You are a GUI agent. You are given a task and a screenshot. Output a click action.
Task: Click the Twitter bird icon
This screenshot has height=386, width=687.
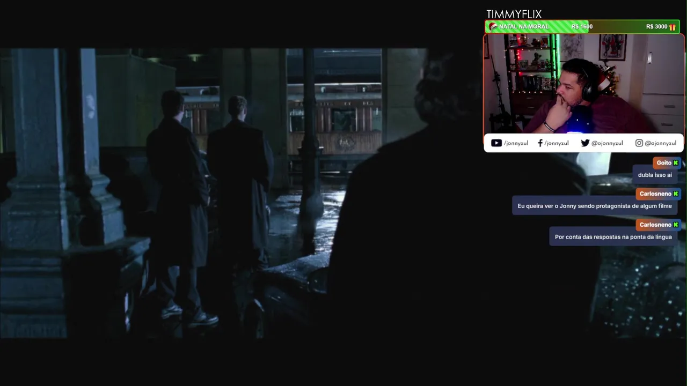585,143
